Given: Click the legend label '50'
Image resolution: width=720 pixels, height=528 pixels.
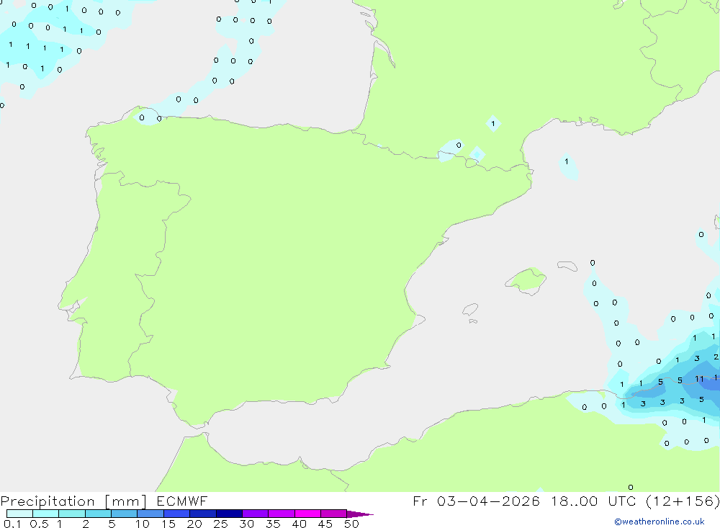Looking at the screenshot, I should coord(351,524).
